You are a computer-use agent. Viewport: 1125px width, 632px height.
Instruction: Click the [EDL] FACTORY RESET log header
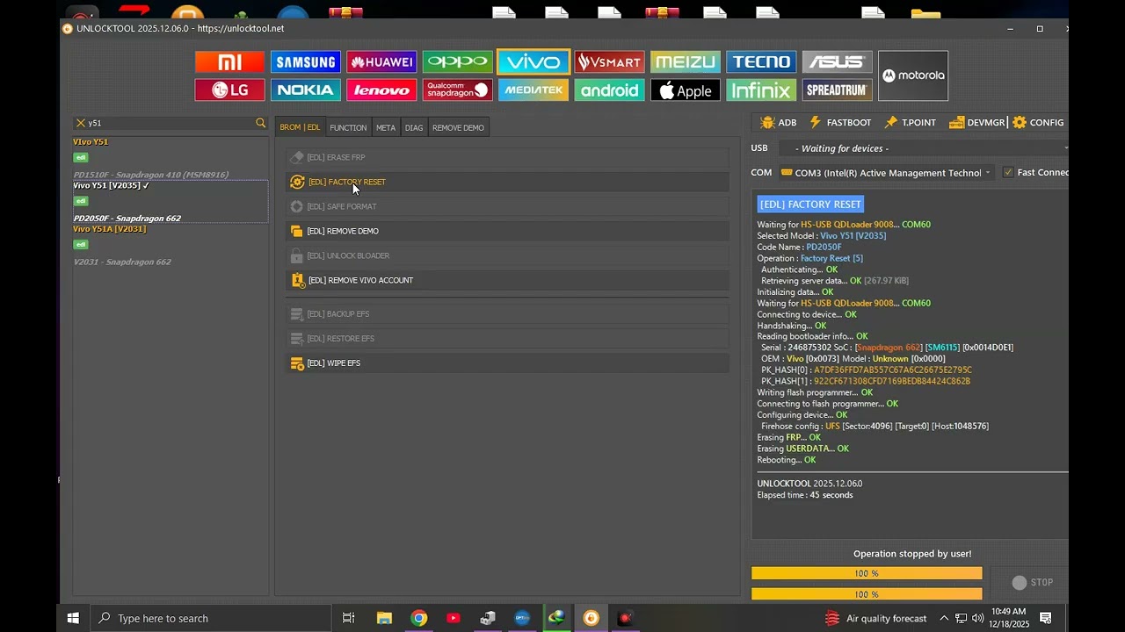pyautogui.click(x=810, y=204)
